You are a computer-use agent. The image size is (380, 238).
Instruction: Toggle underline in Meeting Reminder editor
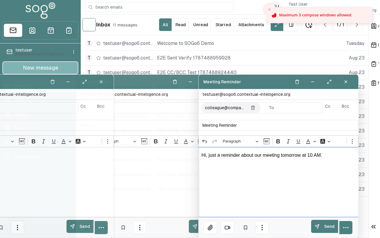(x=298, y=141)
